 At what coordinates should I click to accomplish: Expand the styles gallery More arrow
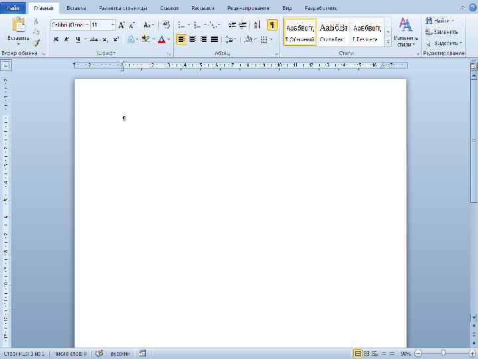[x=388, y=42]
